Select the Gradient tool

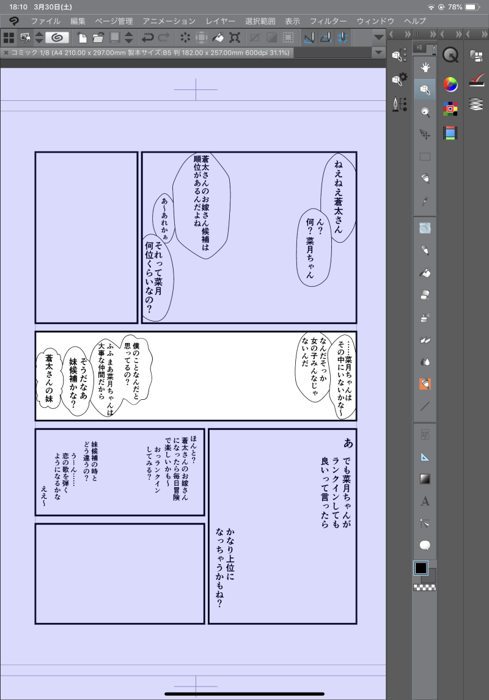coord(425,479)
